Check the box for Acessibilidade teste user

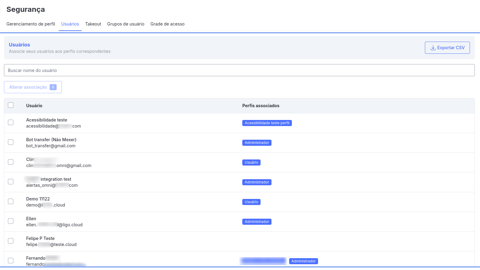click(x=11, y=122)
